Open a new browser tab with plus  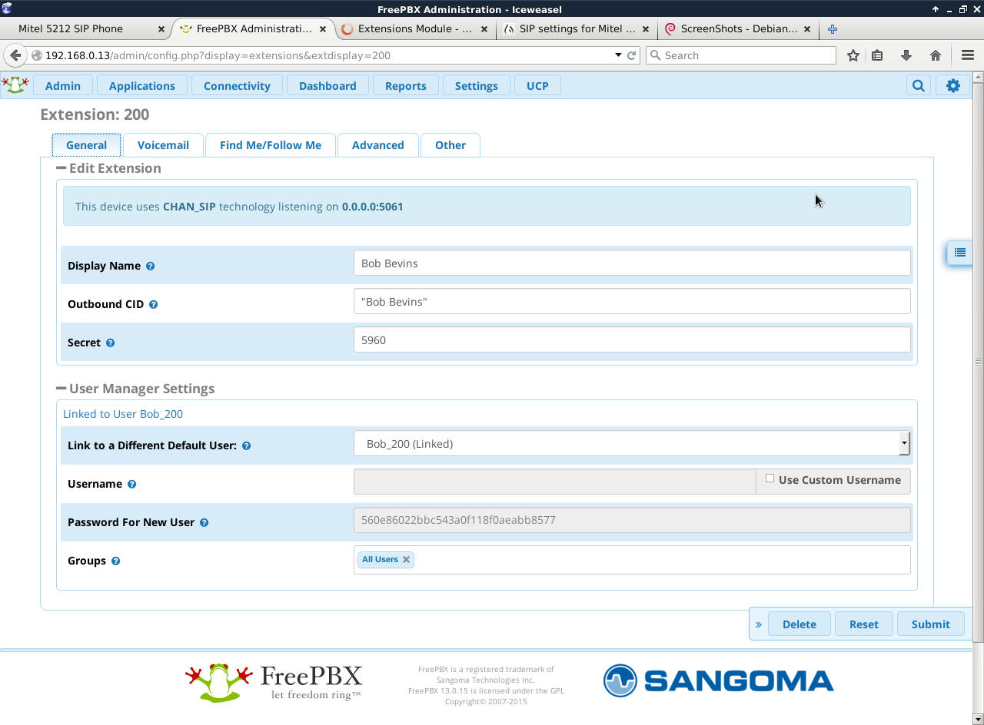point(832,29)
